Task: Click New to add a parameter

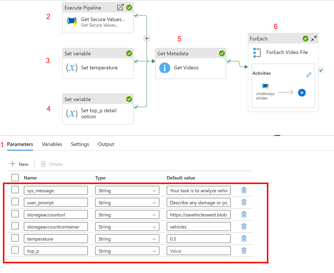Action: (x=19, y=164)
